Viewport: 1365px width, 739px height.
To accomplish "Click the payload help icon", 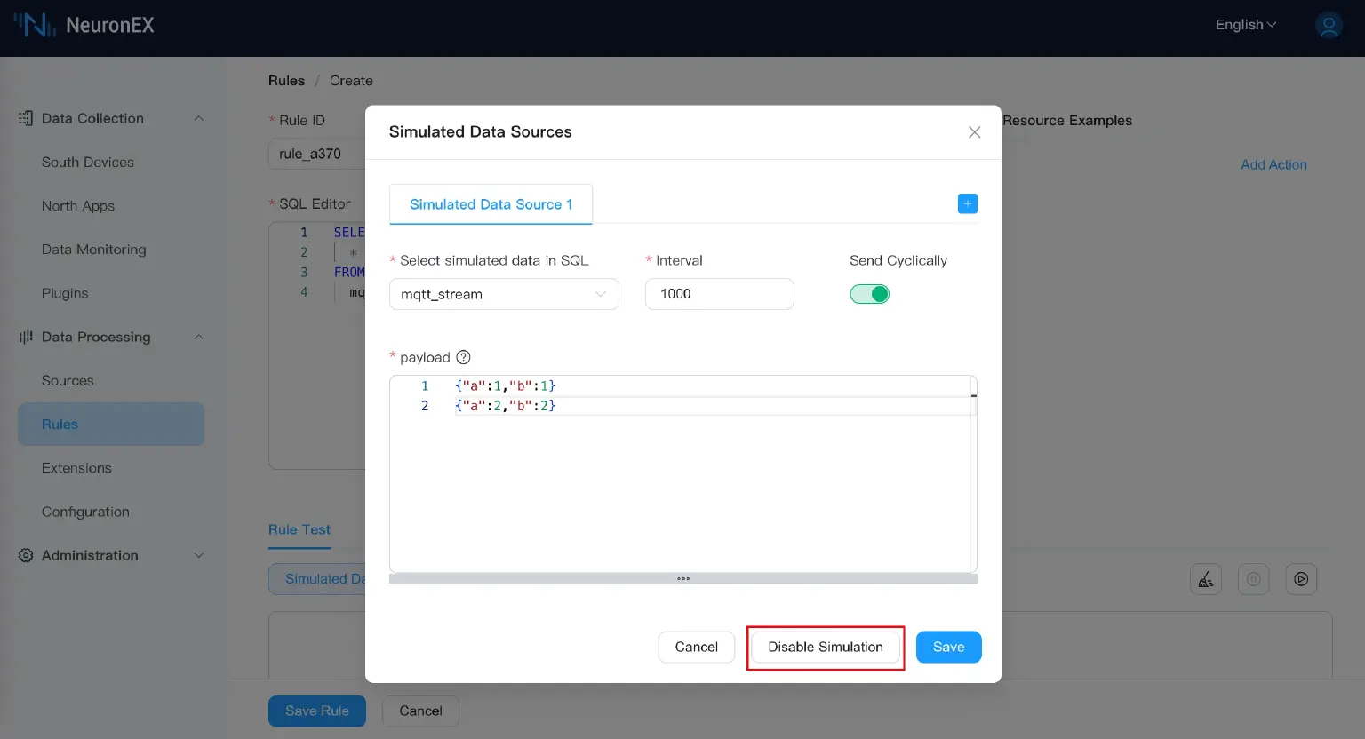I will coord(463,357).
